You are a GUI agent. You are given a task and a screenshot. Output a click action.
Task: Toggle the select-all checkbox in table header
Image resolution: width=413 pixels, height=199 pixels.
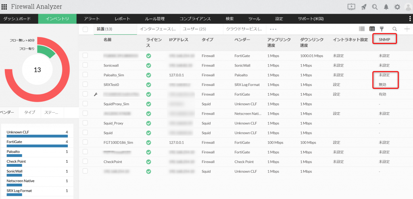pyautogui.click(x=85, y=29)
